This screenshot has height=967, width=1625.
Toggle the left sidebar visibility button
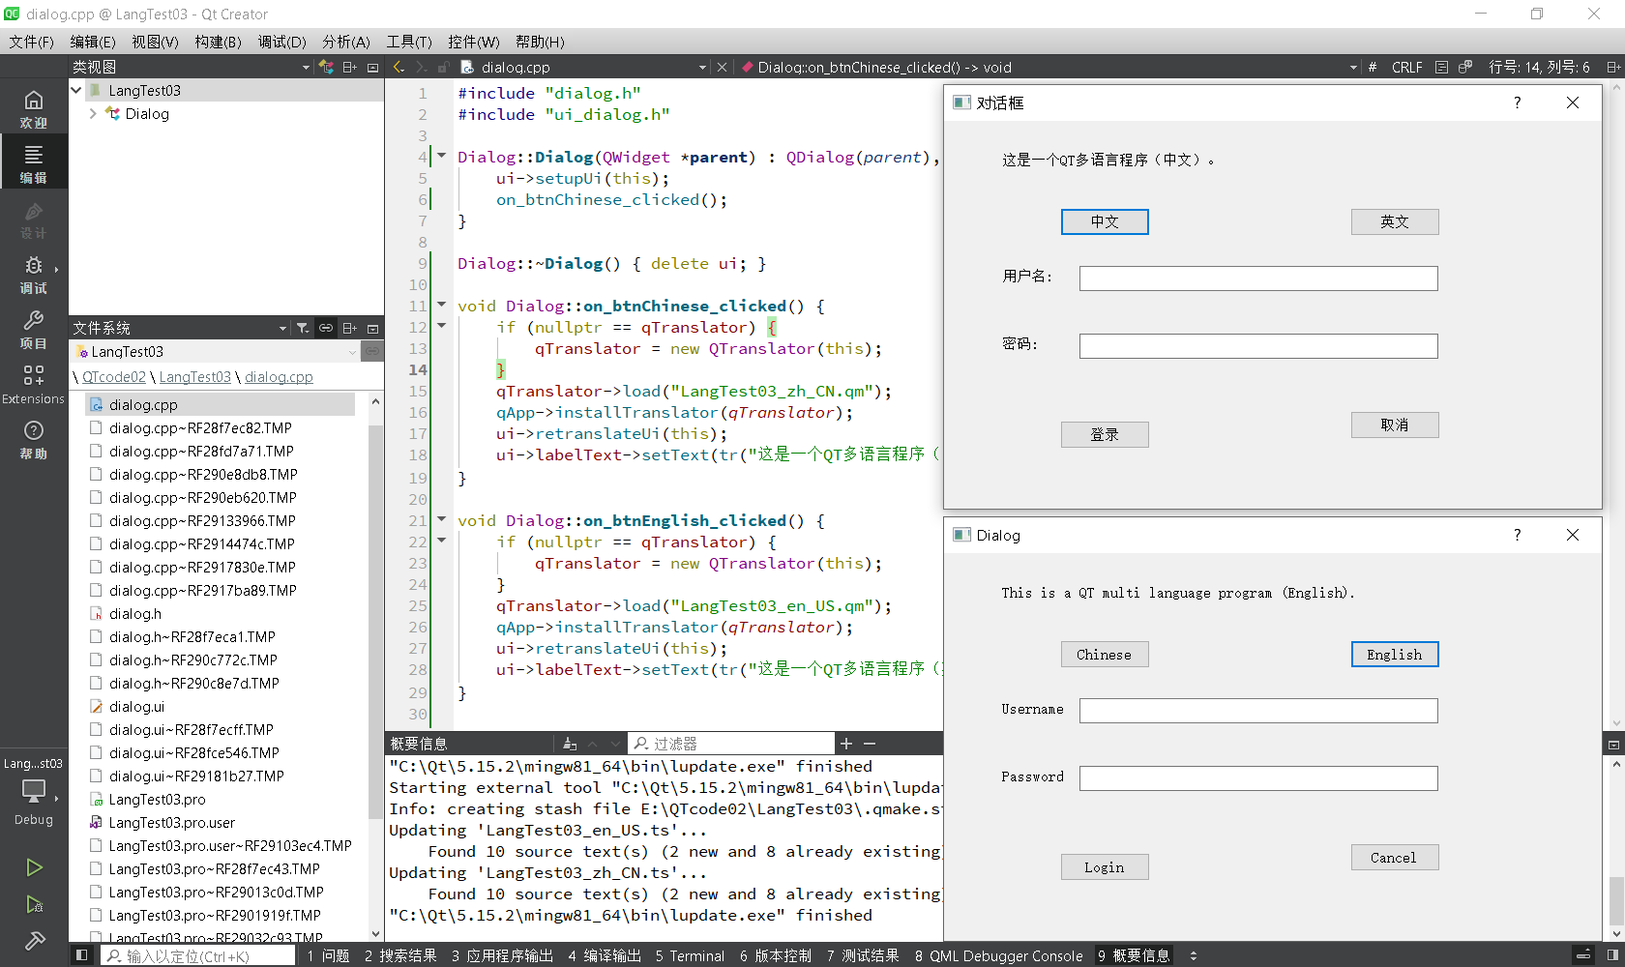point(82,955)
